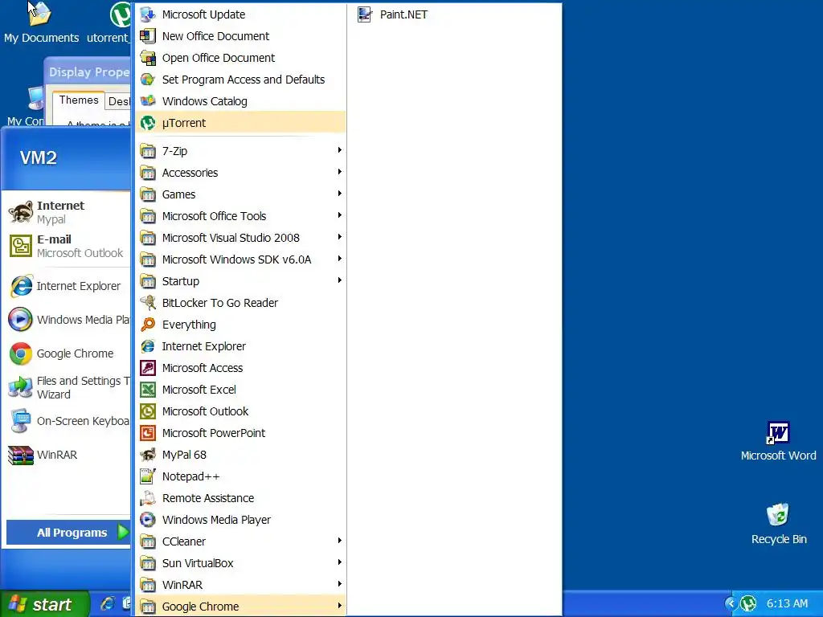
Task: Open Paint.NET from the submenu
Action: pyautogui.click(x=454, y=14)
